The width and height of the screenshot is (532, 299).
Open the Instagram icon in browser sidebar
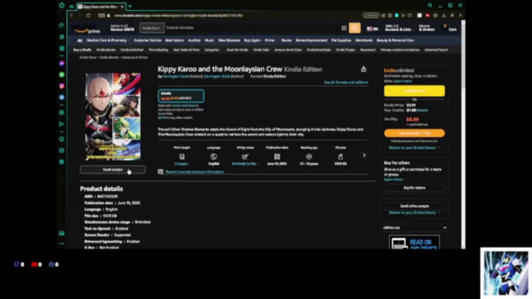pyautogui.click(x=62, y=86)
